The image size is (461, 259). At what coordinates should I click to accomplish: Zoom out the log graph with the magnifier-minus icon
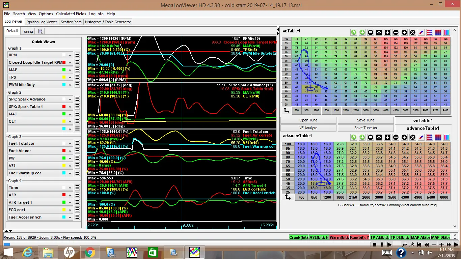coord(405,244)
